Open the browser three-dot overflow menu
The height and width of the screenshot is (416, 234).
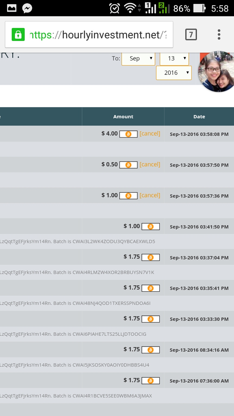219,34
